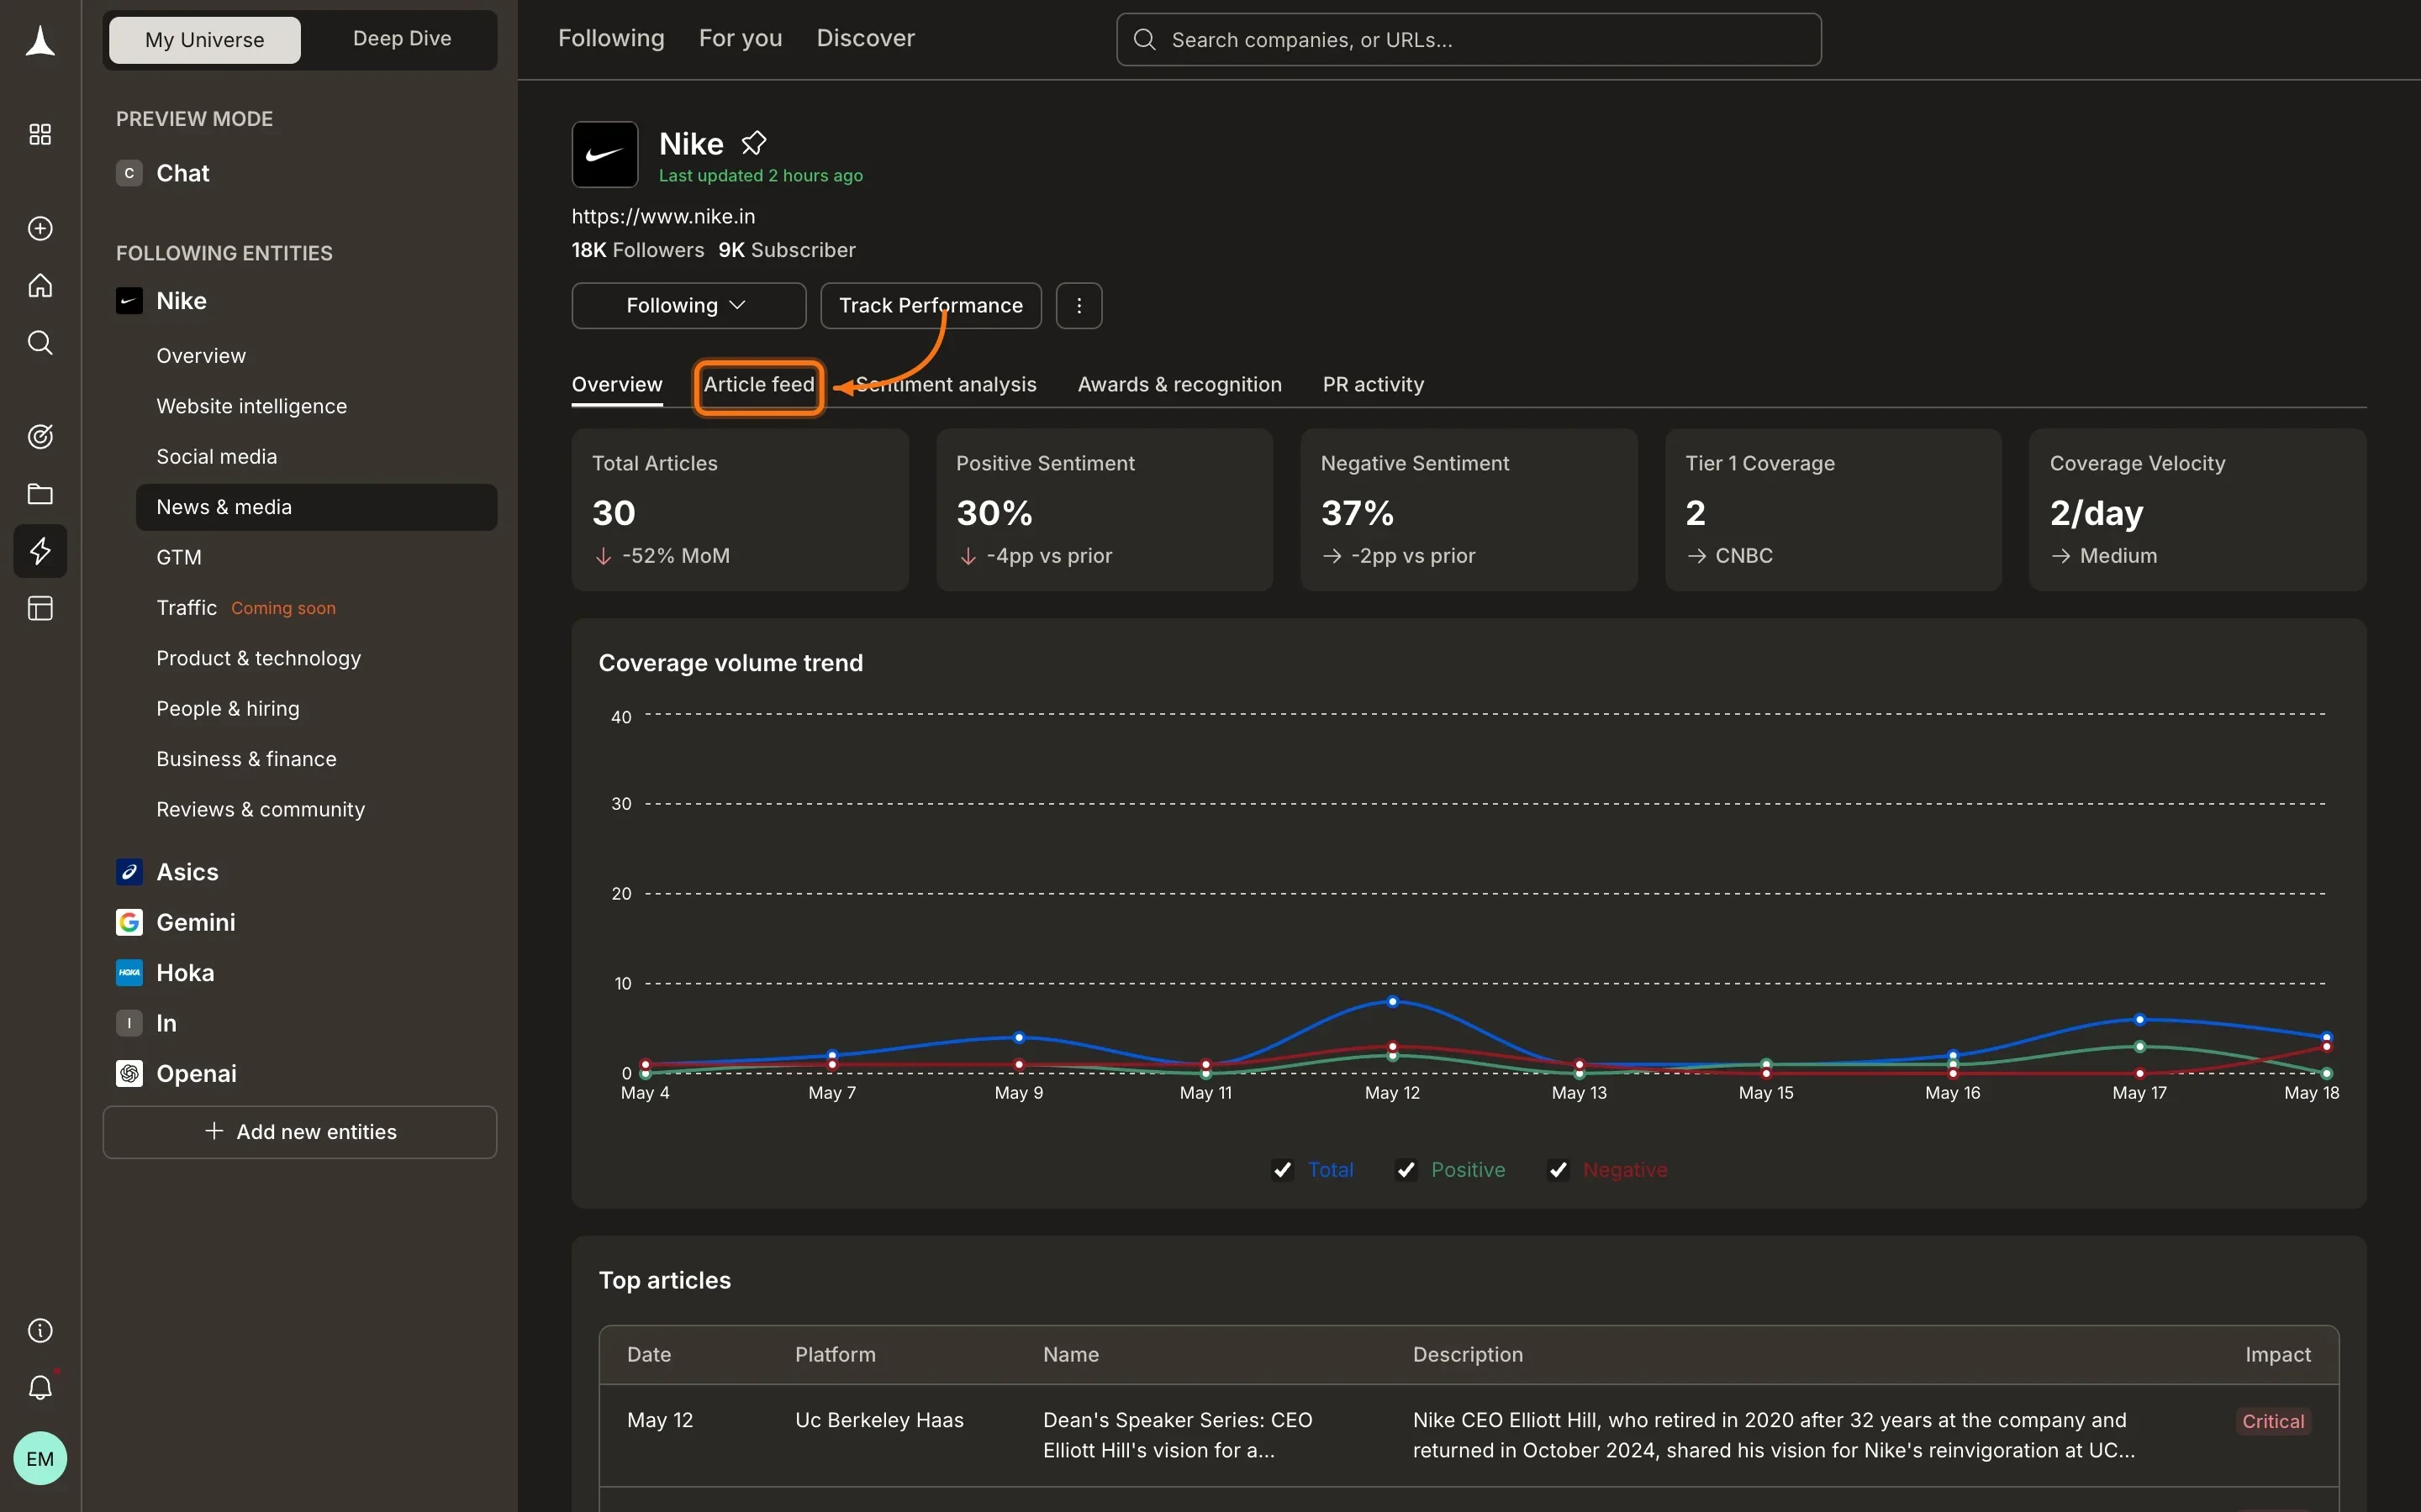Go to the For you top navigation
The height and width of the screenshot is (1512, 2421).
[741, 38]
